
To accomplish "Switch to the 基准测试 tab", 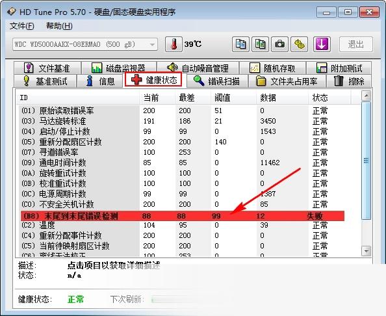I will [45, 81].
